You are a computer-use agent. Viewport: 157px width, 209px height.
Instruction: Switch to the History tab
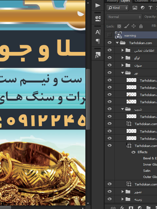click(x=113, y=1)
